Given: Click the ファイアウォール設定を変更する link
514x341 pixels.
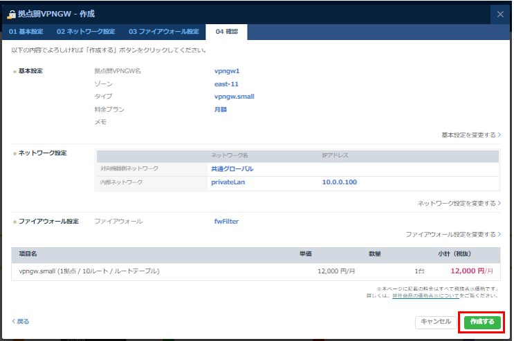Looking at the screenshot, I should (x=453, y=235).
